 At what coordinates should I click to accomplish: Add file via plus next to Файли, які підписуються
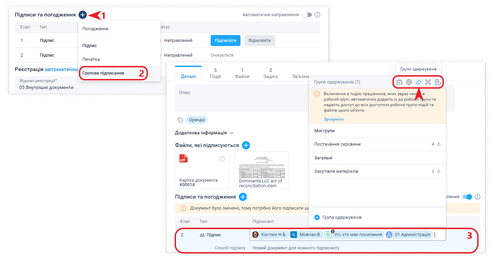click(246, 145)
